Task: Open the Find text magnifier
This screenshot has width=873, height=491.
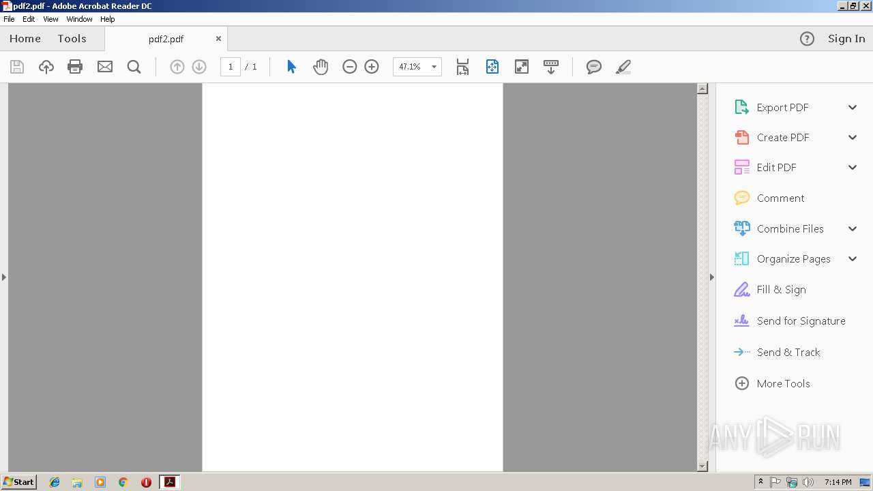Action: [134, 67]
